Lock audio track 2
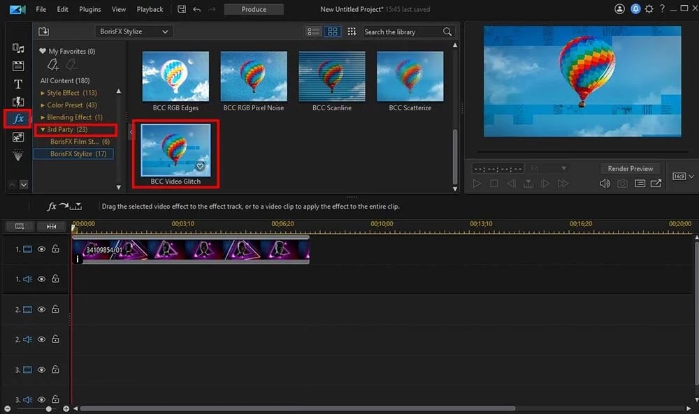Image resolution: width=699 pixels, height=414 pixels. 55,339
